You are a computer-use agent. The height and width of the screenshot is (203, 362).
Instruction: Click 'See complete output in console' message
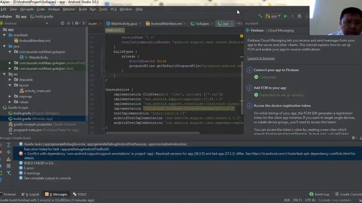click(48, 178)
